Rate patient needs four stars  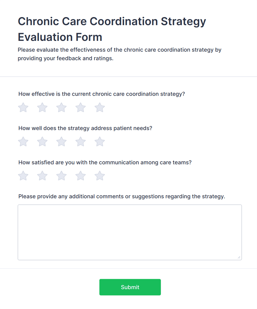tap(80, 142)
